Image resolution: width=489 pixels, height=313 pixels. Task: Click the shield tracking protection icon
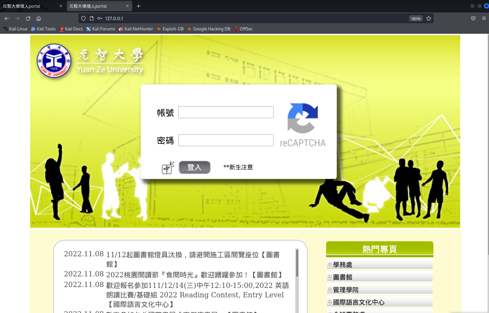click(x=83, y=18)
